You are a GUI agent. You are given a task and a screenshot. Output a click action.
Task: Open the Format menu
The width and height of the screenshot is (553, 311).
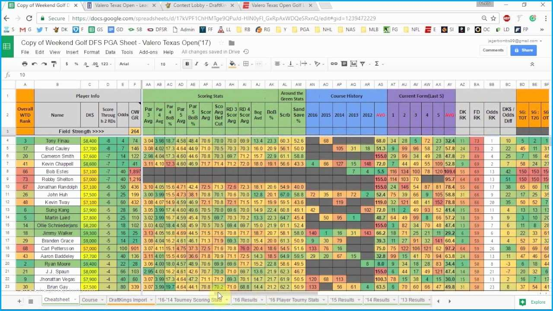point(92,52)
